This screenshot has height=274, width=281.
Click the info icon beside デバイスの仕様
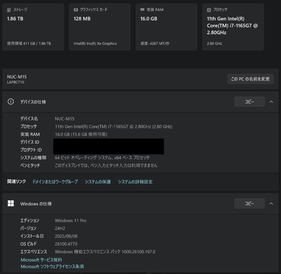coord(11,101)
